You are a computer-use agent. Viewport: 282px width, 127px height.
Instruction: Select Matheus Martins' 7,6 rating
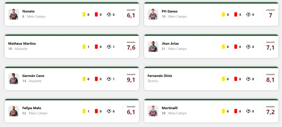pyautogui.click(x=131, y=47)
